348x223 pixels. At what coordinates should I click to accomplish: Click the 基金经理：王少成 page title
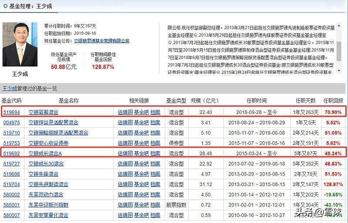point(30,6)
